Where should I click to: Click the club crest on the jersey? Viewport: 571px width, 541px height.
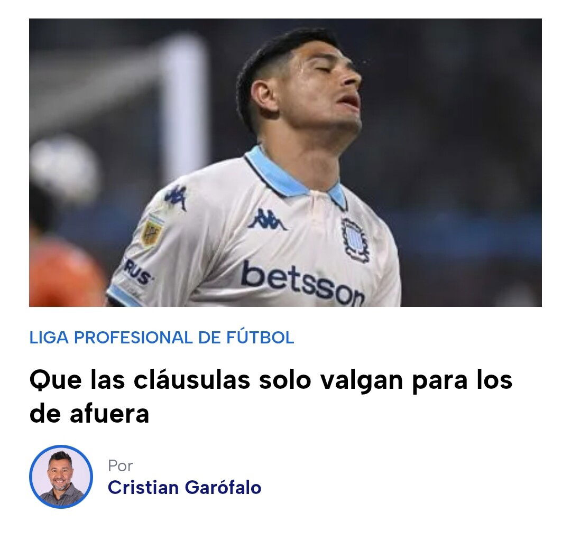click(x=355, y=240)
